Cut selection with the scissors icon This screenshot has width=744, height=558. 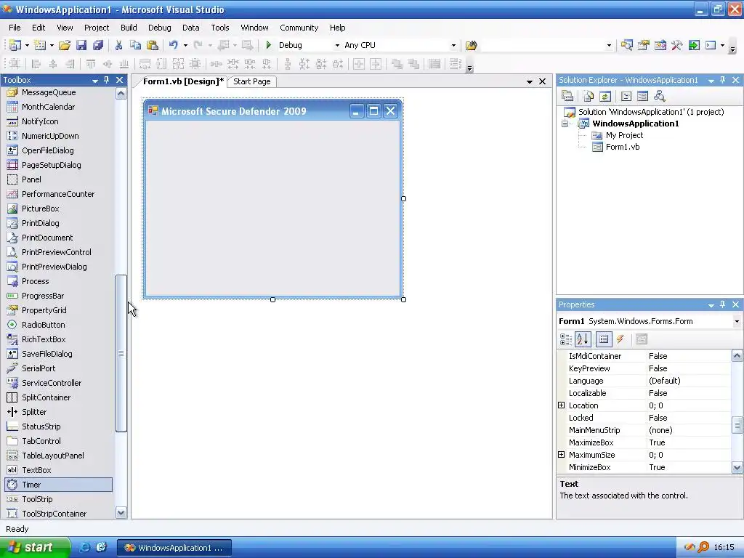pos(118,45)
